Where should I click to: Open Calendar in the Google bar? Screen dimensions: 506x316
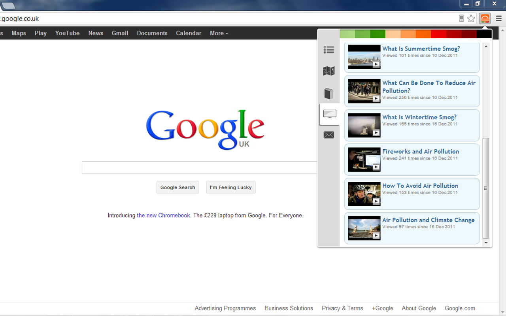coord(189,33)
